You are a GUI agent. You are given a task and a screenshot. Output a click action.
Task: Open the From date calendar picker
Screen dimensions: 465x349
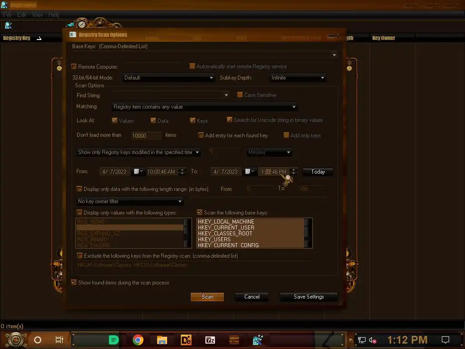(138, 171)
